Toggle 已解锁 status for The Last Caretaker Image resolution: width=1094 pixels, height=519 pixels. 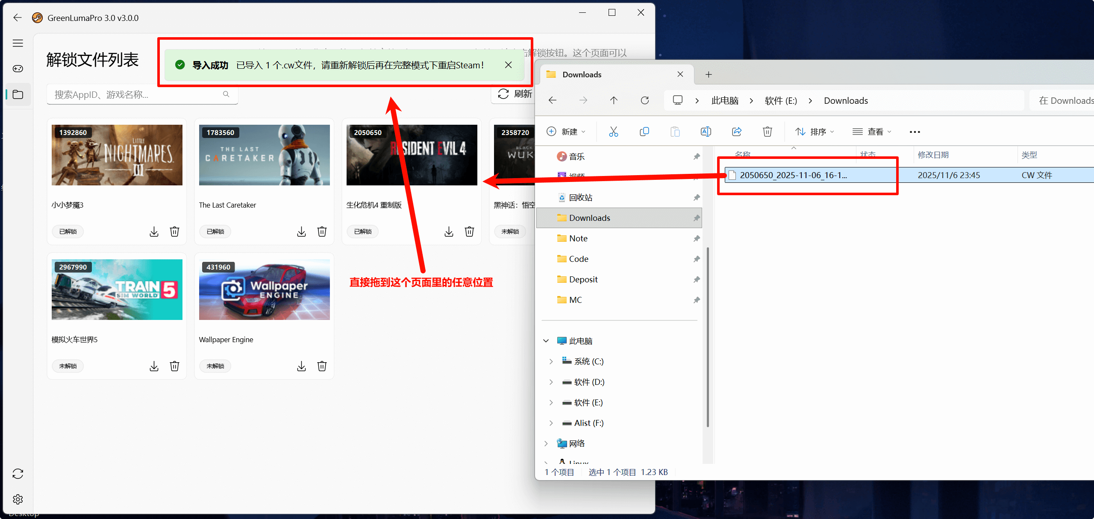[215, 232]
